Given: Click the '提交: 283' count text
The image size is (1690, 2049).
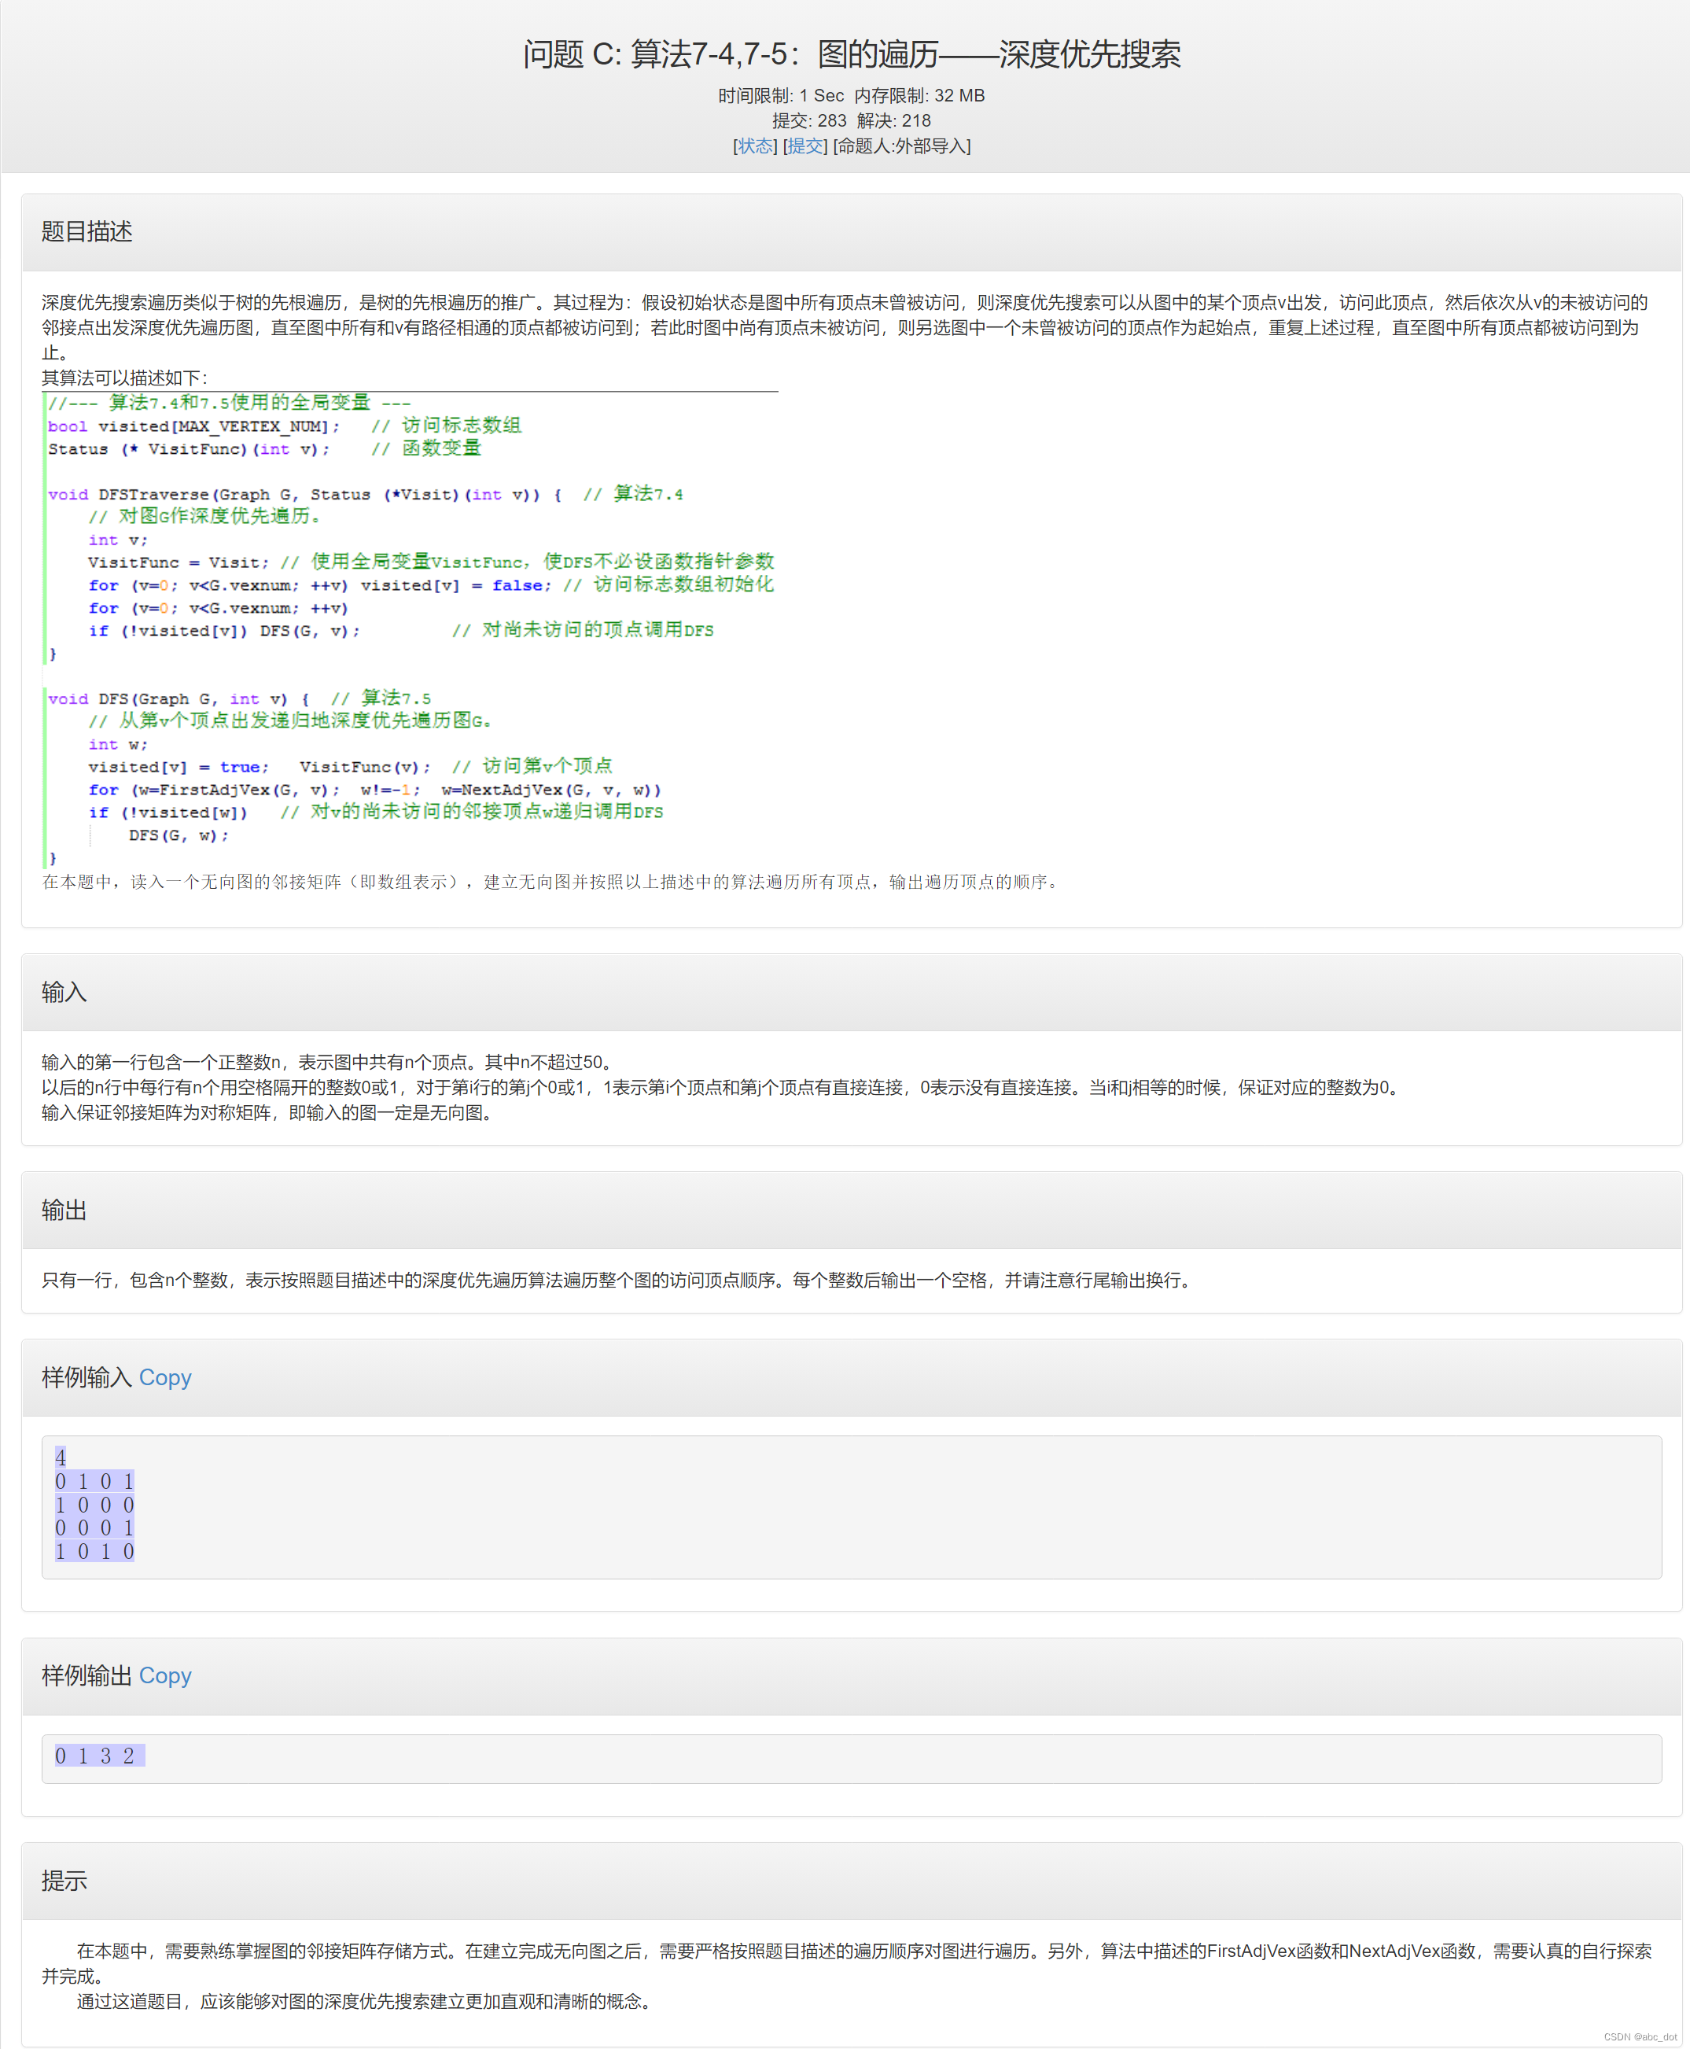Looking at the screenshot, I should click(809, 121).
